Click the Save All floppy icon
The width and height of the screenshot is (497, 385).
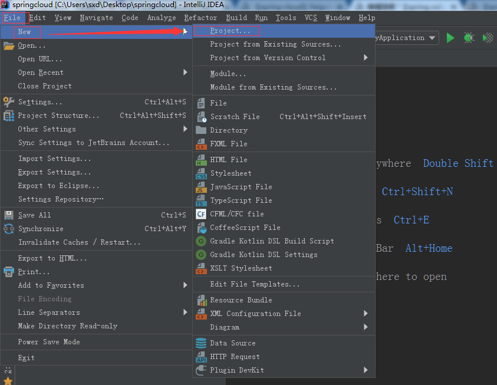pos(9,215)
